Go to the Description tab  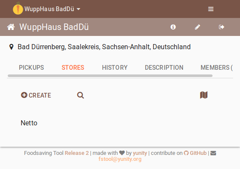tap(164, 68)
